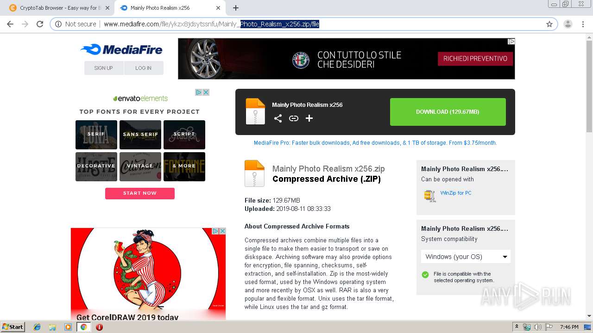Click the page scrollbar down arrow
The image size is (593, 333).
(x=589, y=316)
